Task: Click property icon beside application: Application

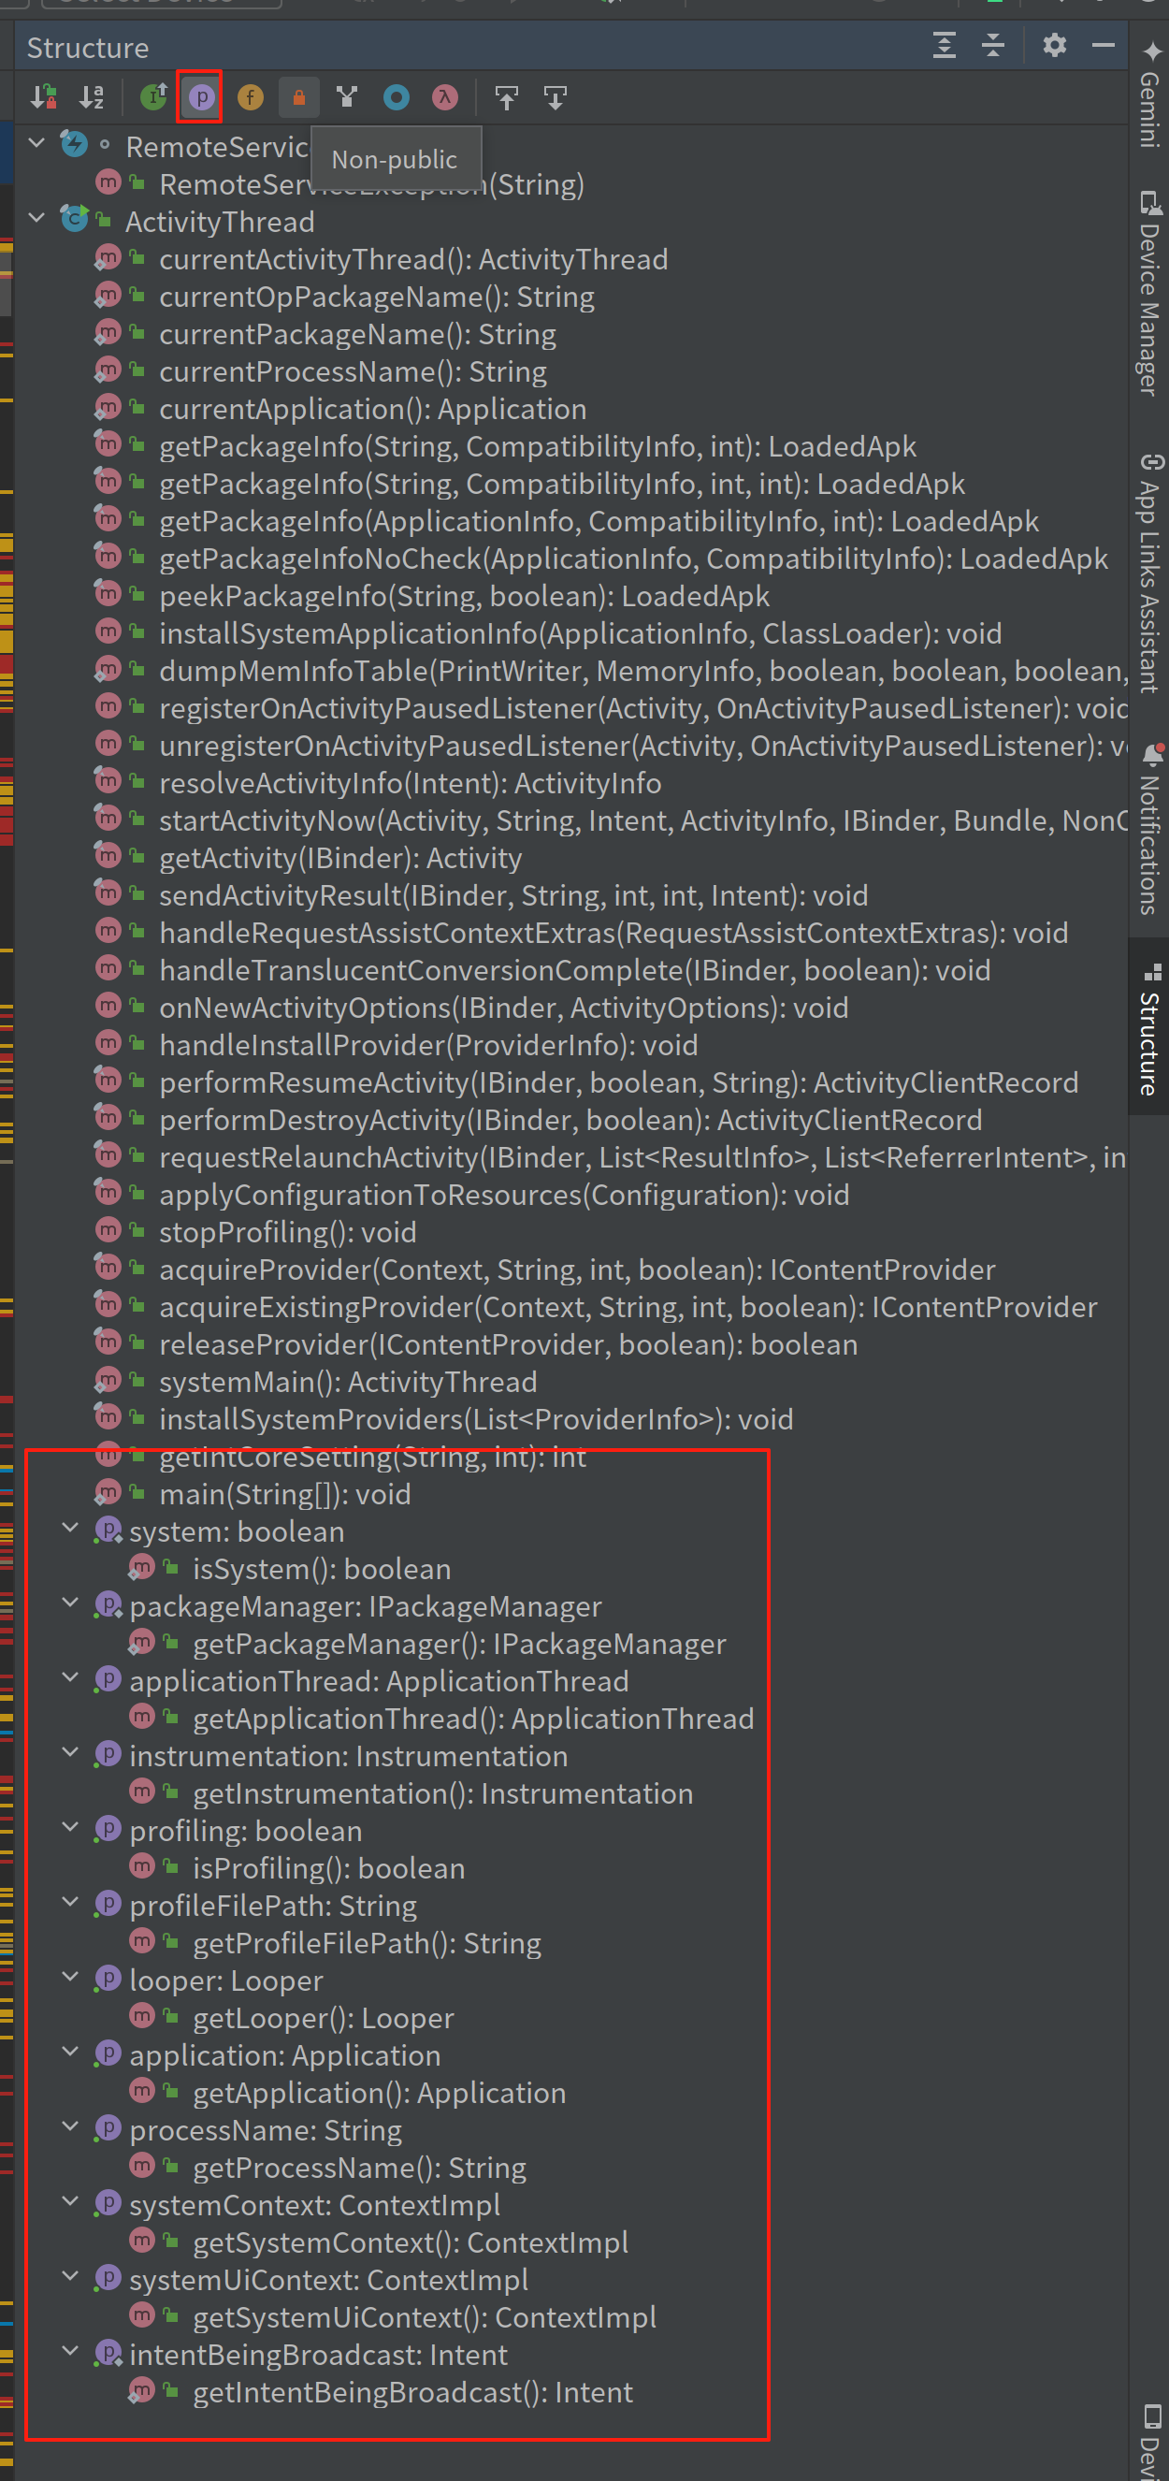Action: pos(108,2053)
